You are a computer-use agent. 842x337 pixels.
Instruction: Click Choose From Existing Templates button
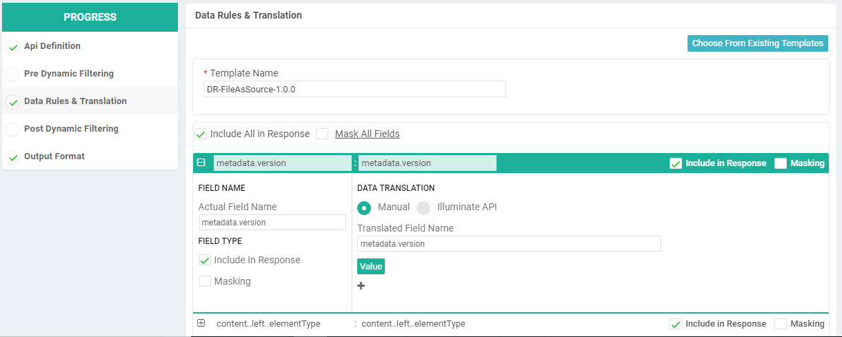coord(758,43)
